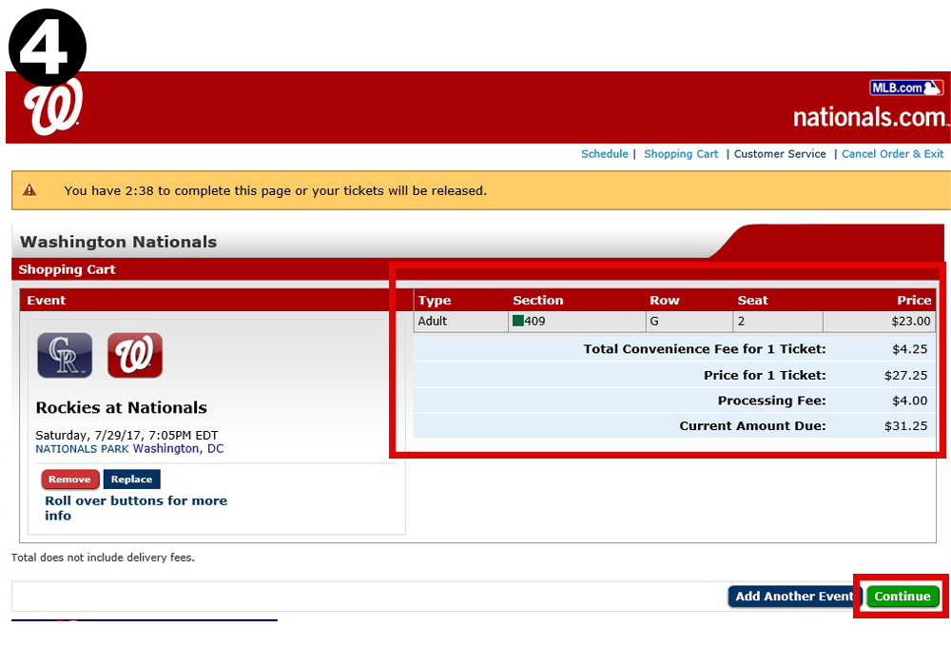Select Cancel Order & Exit
951x666 pixels.
click(892, 154)
